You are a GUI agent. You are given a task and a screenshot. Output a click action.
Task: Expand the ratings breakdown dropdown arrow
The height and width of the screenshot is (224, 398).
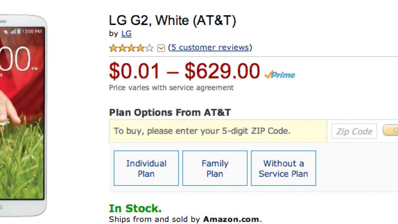pyautogui.click(x=161, y=48)
